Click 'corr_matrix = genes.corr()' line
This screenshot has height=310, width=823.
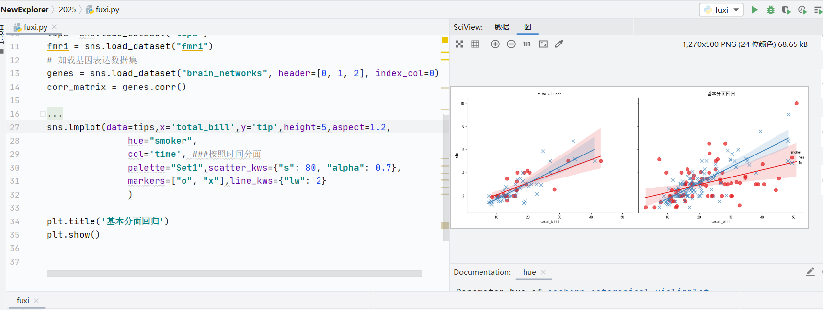116,87
